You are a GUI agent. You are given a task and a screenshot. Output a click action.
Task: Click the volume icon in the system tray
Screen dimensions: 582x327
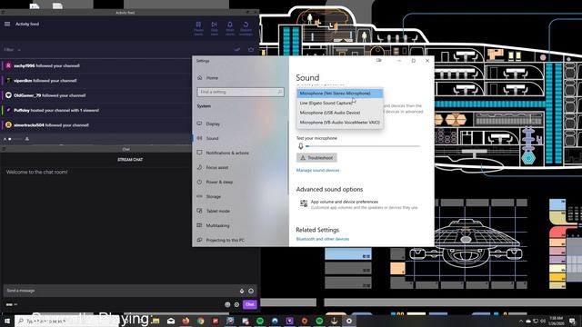543,321
